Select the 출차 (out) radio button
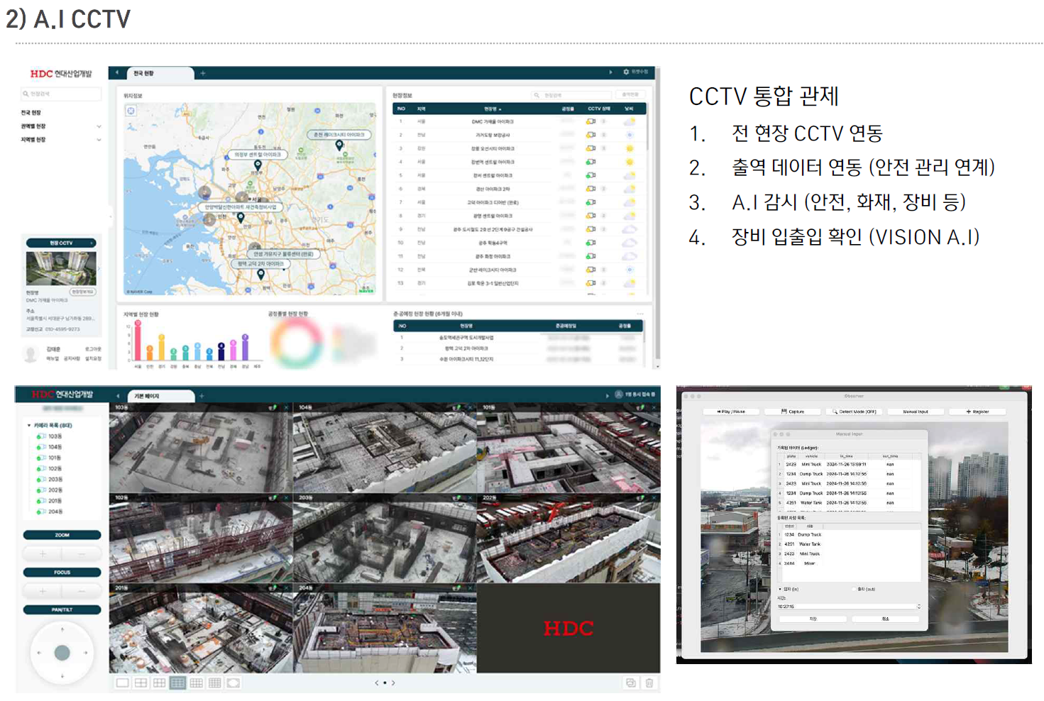This screenshot has width=1044, height=701. 854,589
